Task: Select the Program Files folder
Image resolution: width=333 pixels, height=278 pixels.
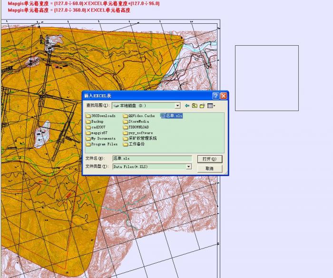Action: (104, 144)
